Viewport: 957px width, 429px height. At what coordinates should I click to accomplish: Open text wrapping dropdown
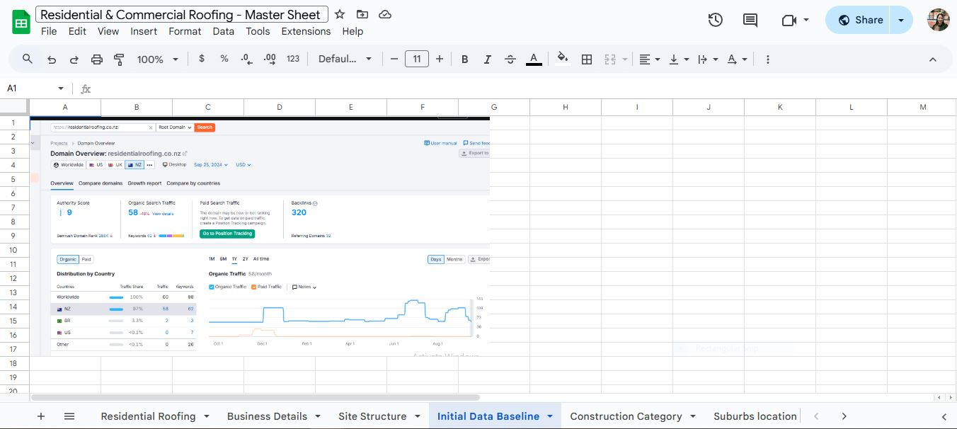[708, 59]
